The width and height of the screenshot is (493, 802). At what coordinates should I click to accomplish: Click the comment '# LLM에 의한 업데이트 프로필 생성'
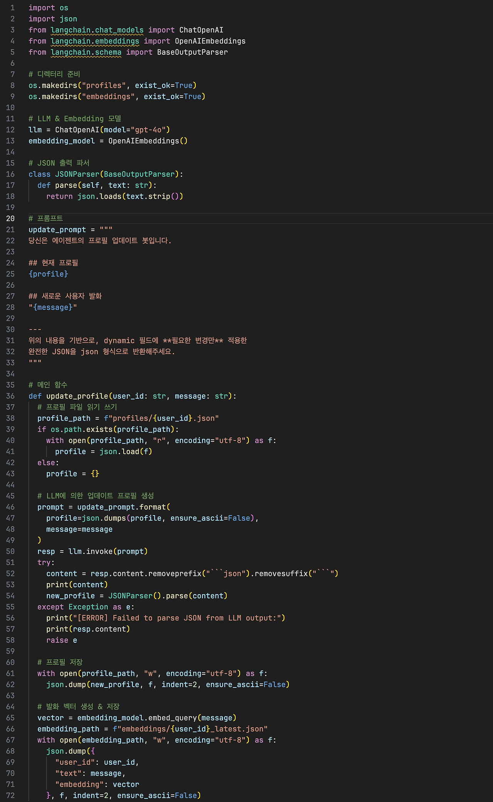[96, 496]
